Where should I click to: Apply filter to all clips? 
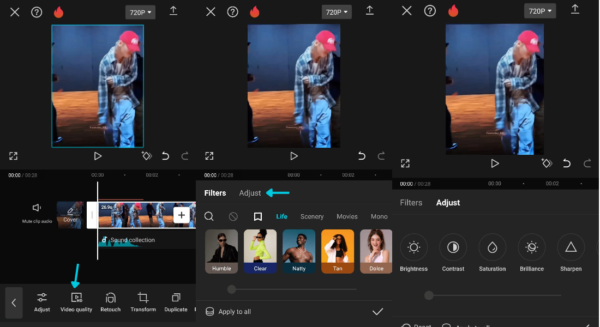click(228, 312)
